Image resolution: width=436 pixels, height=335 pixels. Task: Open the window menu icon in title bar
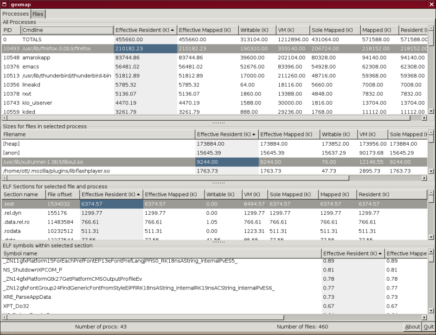4,4
